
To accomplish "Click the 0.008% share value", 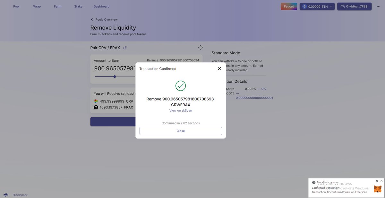I will [250, 89].
